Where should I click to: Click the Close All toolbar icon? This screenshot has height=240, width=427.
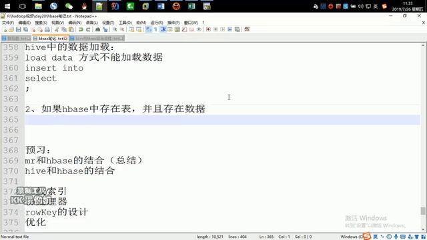(x=40, y=29)
